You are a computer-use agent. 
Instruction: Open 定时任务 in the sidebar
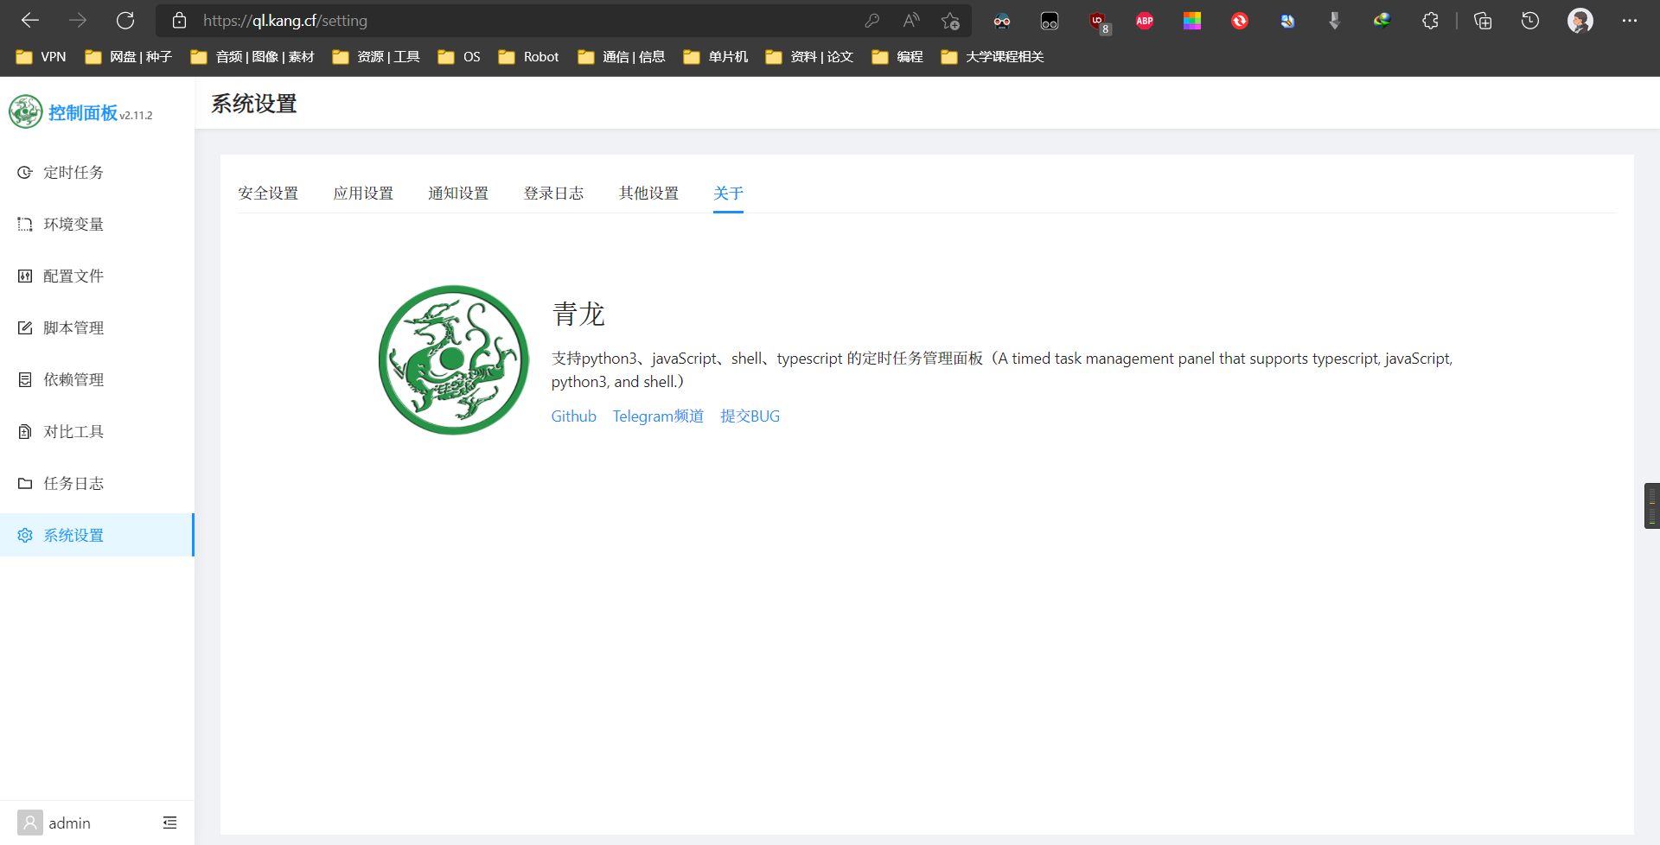pos(97,172)
